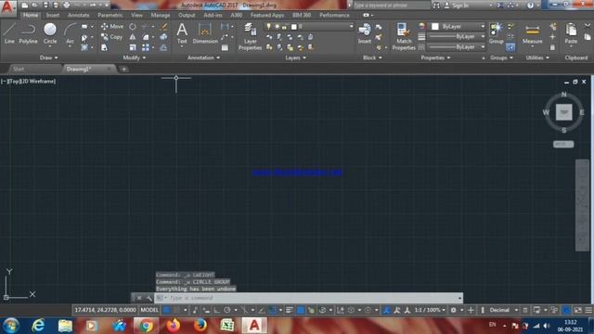The width and height of the screenshot is (594, 334).
Task: Click the search keyword input box
Action: click(391, 6)
